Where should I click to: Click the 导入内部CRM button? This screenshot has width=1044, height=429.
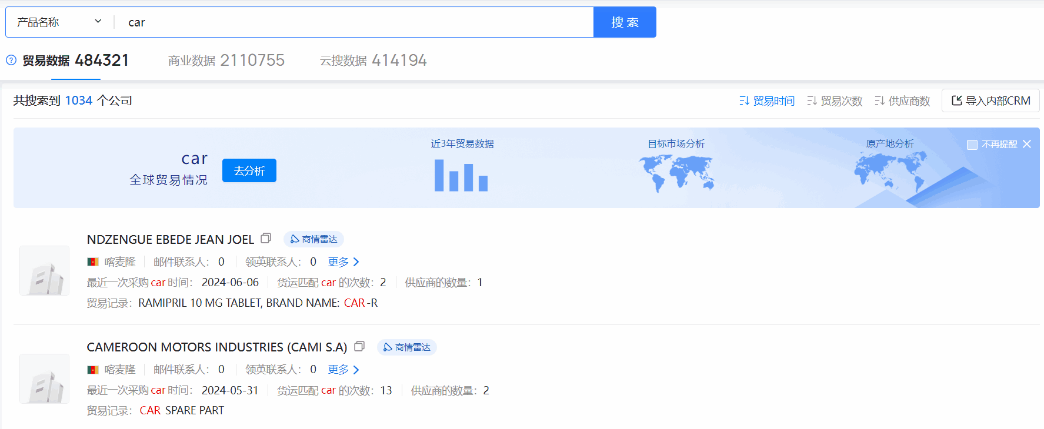tap(990, 101)
